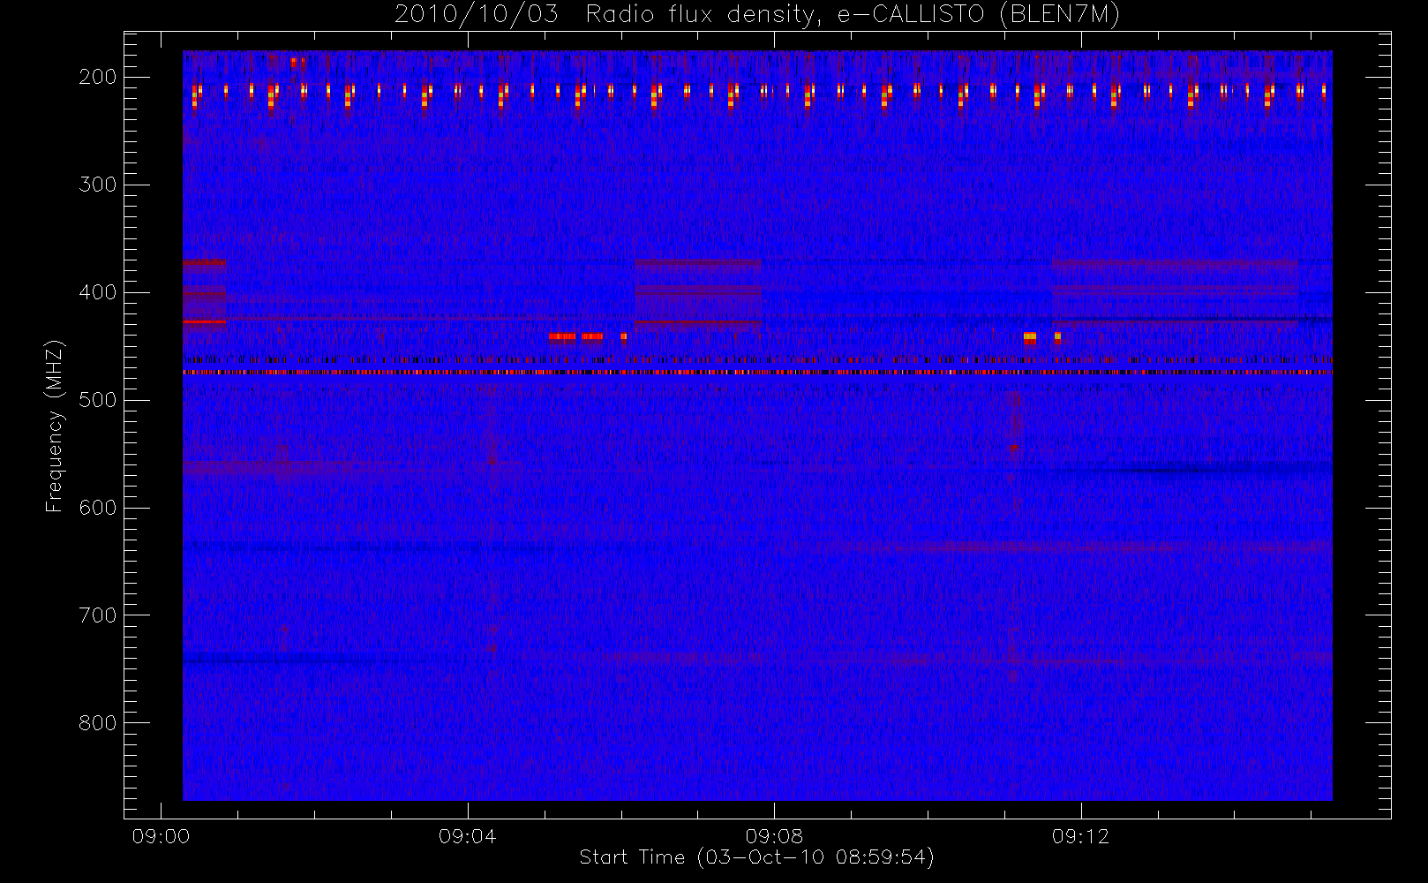Click the 800 frequency tick label
Viewport: 1428px width, 883px height.
[x=98, y=723]
